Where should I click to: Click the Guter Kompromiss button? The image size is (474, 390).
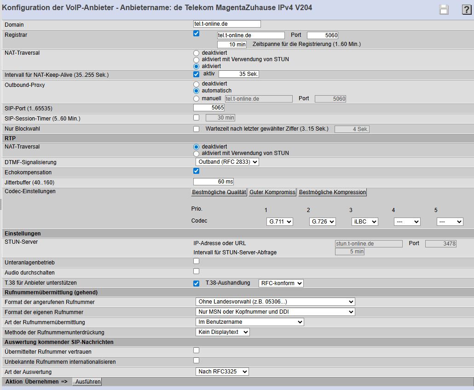tap(272, 192)
